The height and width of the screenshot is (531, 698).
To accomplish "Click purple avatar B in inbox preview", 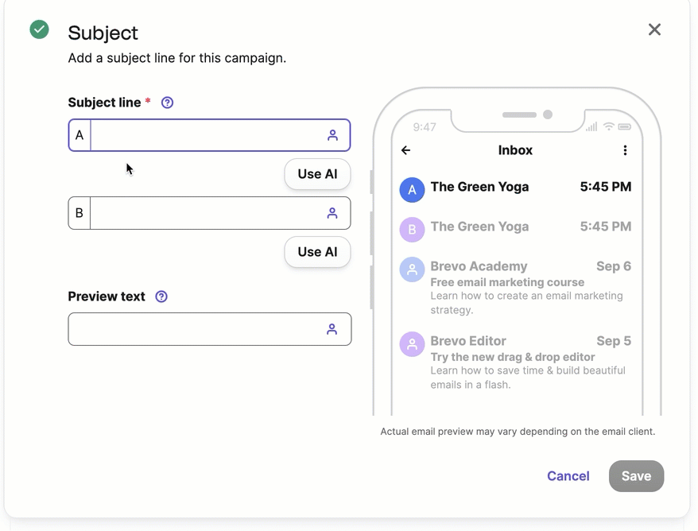I will tap(412, 230).
